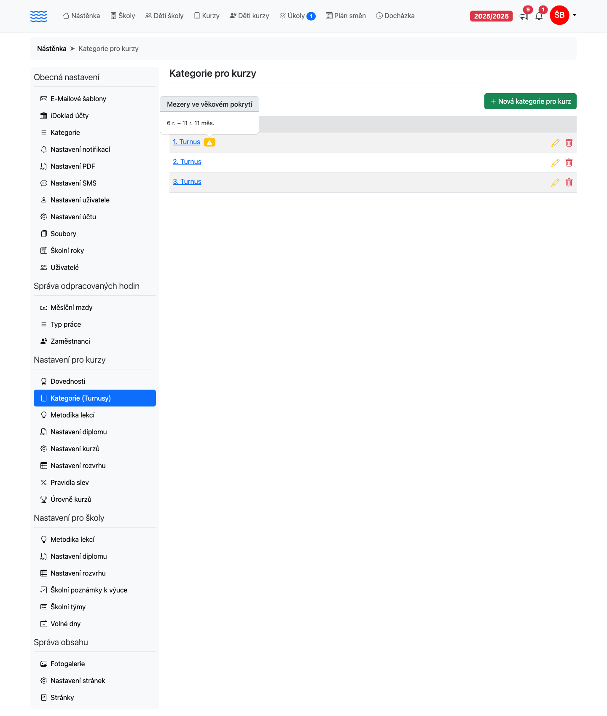Click Nová kategorie pro kurz button
The height and width of the screenshot is (716, 607).
tap(530, 101)
